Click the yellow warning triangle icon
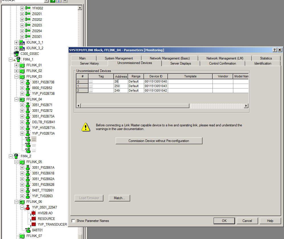Image resolution: width=284 pixels, height=239 pixels. 85,127
